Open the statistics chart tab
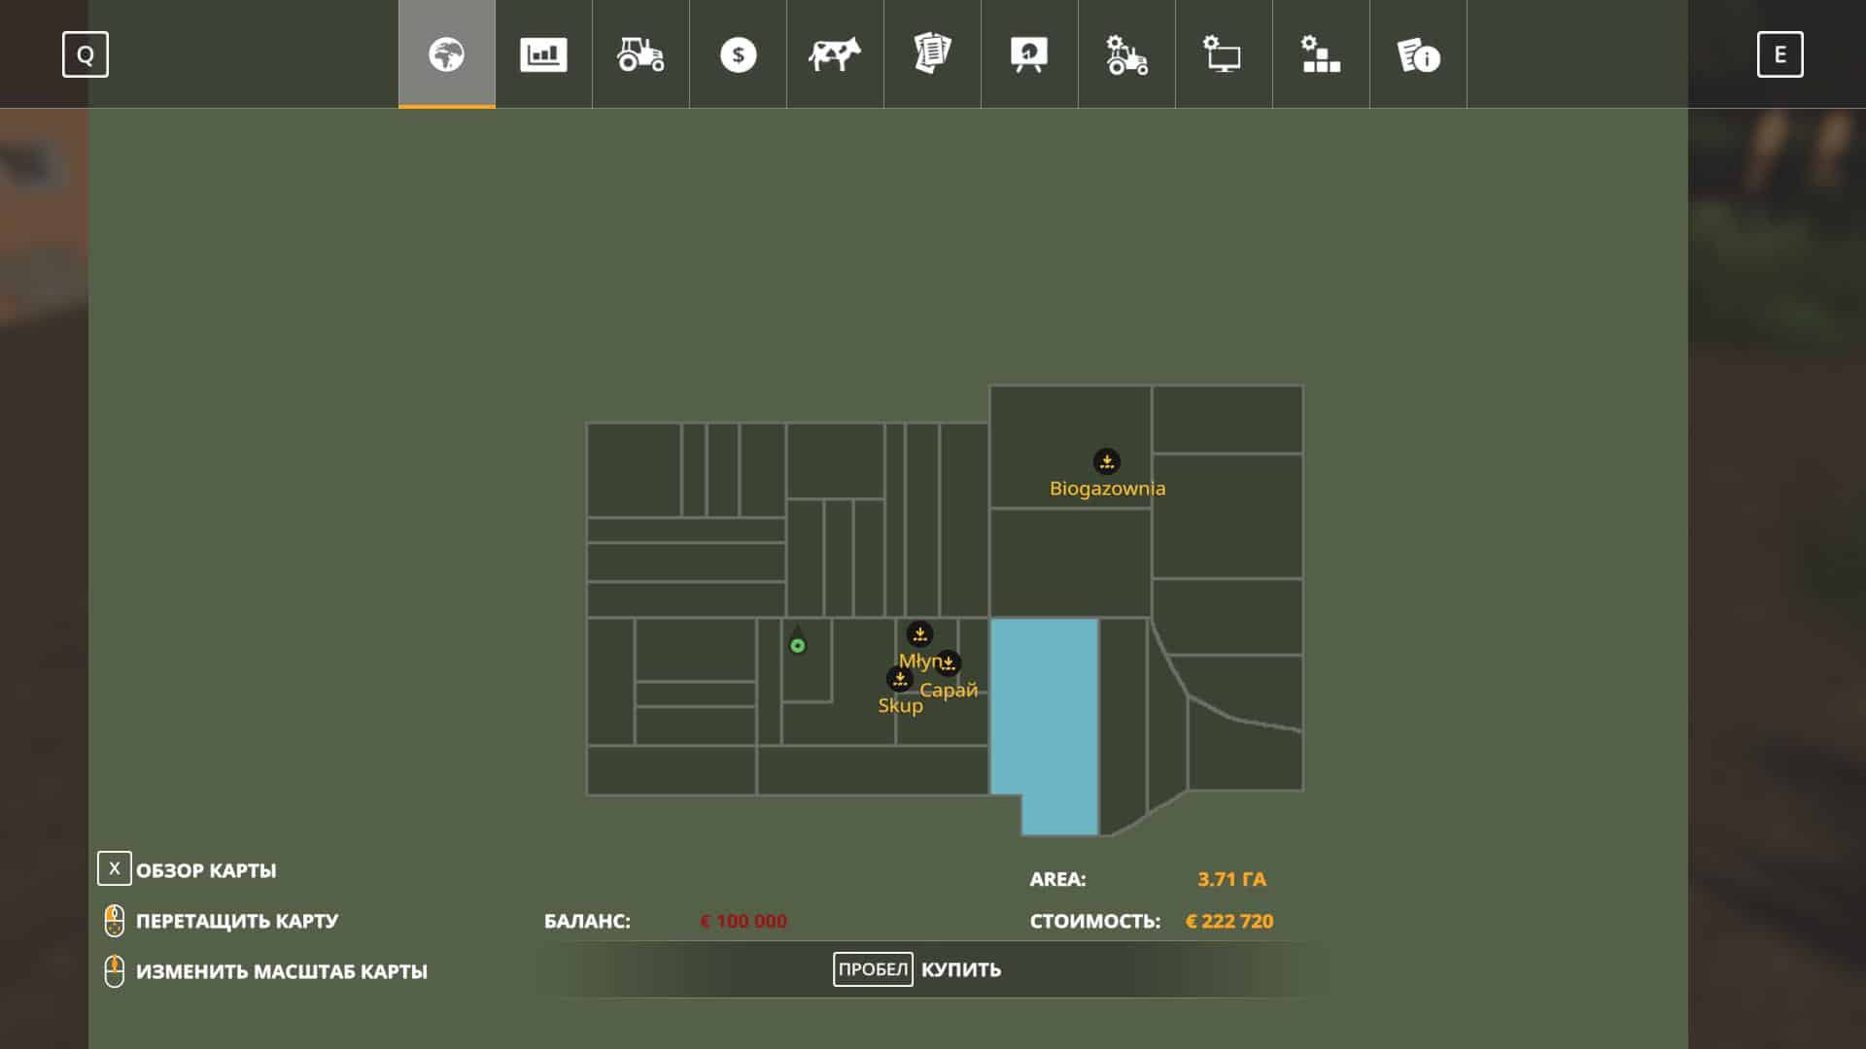Viewport: 1866px width, 1049px height. (543, 54)
